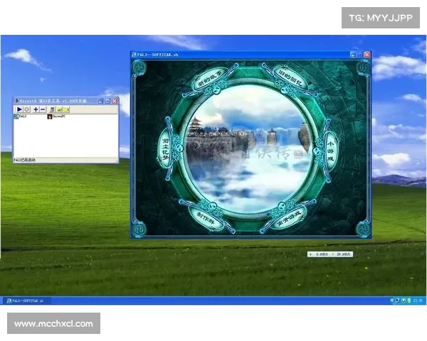The width and height of the screenshot is (427, 341).
Task: Click the system tray clock
Action: point(418,301)
